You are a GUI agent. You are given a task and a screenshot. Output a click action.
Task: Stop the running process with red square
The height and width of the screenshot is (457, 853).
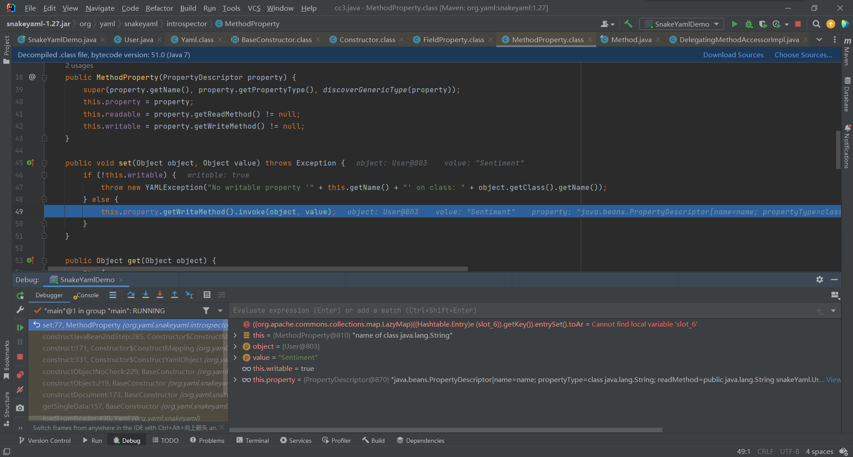[x=798, y=24]
